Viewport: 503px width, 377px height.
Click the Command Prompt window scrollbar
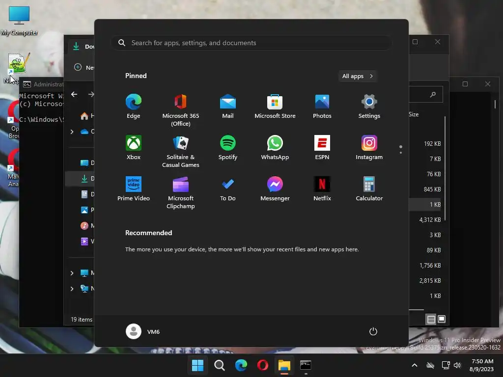(x=495, y=104)
